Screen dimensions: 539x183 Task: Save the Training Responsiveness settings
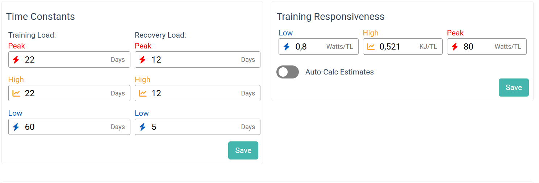coord(514,88)
